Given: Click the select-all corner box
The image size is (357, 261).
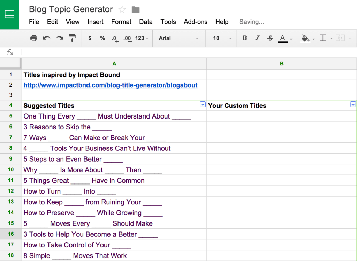Looking at the screenshot, I should coord(10,63).
